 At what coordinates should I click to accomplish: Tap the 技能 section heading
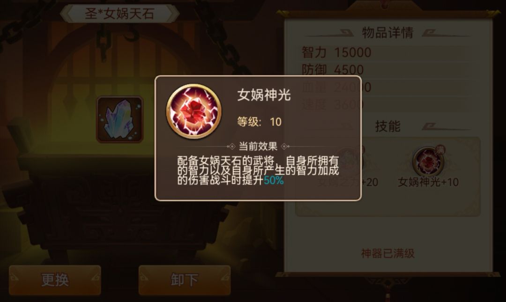point(387,126)
